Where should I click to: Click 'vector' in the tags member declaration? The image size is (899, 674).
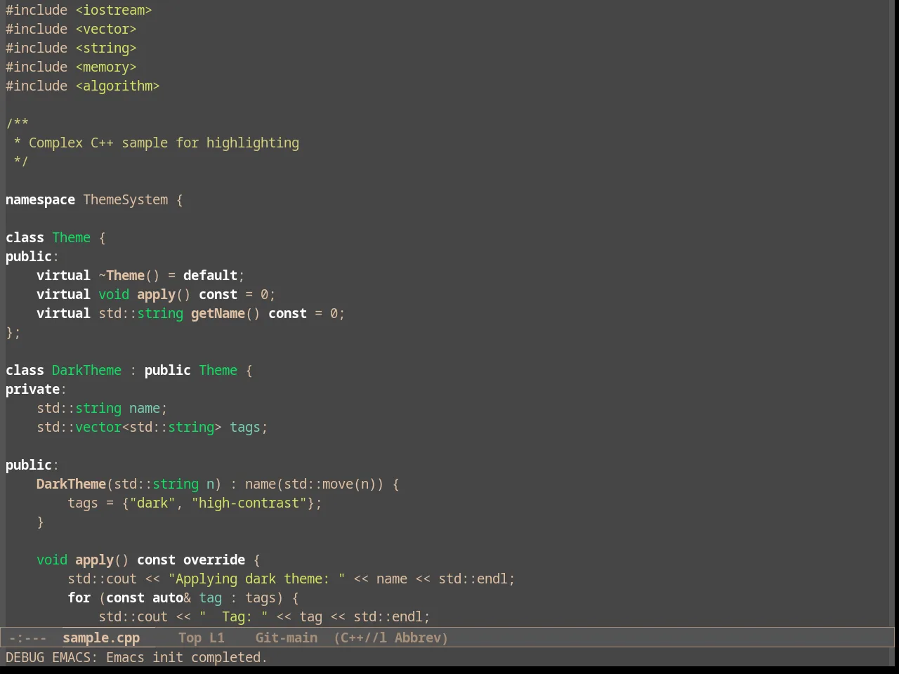(x=98, y=427)
